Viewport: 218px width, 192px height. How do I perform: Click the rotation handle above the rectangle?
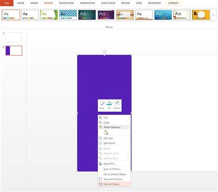(x=104, y=51)
